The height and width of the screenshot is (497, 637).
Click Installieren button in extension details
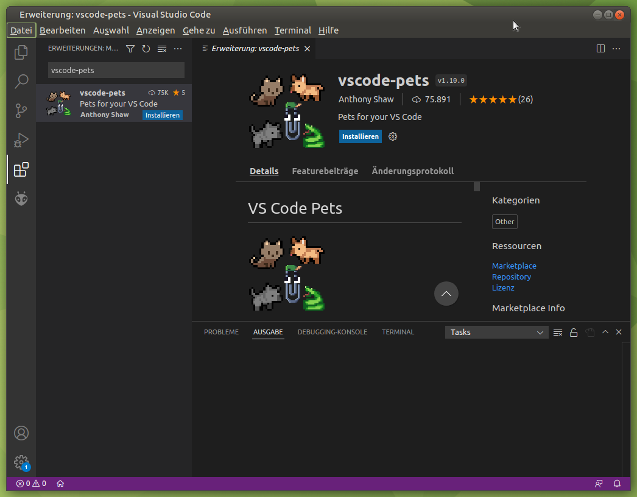click(x=361, y=136)
